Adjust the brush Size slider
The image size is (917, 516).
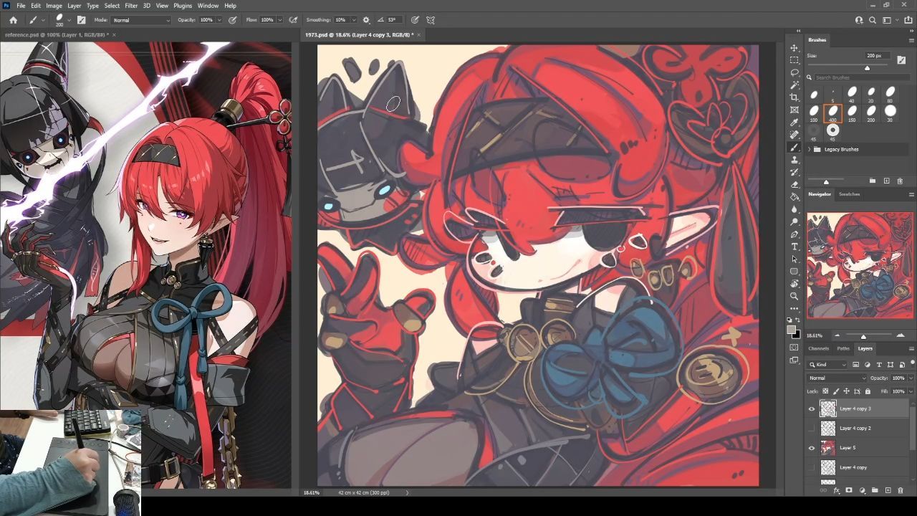(867, 68)
